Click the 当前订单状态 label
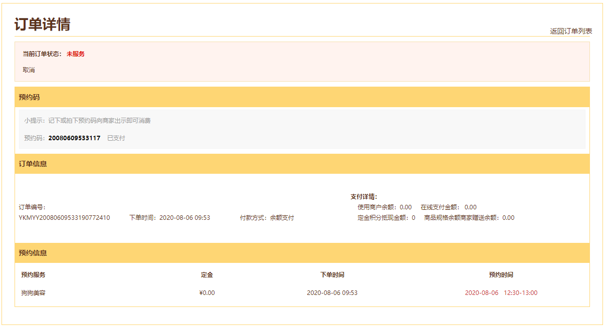This screenshot has height=329, width=607. (42, 54)
